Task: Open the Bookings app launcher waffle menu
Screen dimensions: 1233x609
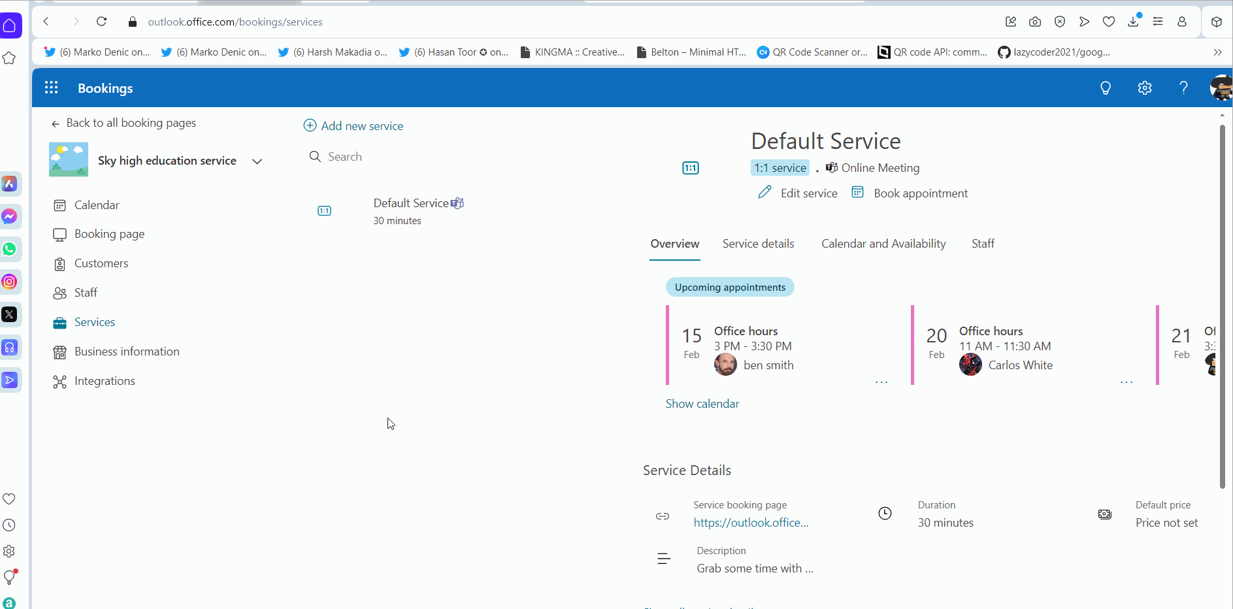Action: (51, 87)
